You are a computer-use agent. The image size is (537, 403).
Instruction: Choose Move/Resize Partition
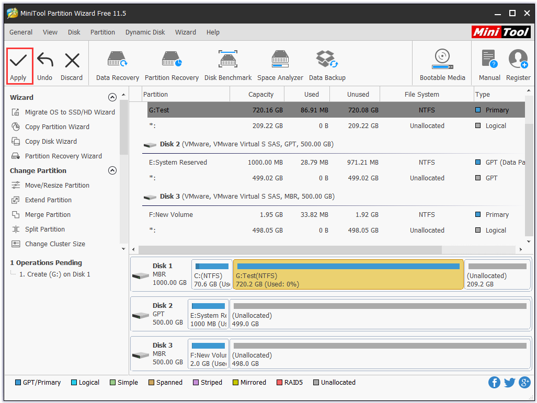50,185
